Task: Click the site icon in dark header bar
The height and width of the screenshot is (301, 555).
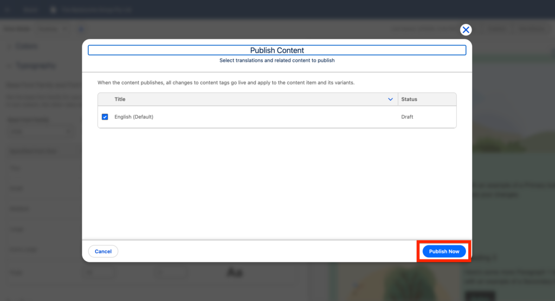Action: click(53, 10)
